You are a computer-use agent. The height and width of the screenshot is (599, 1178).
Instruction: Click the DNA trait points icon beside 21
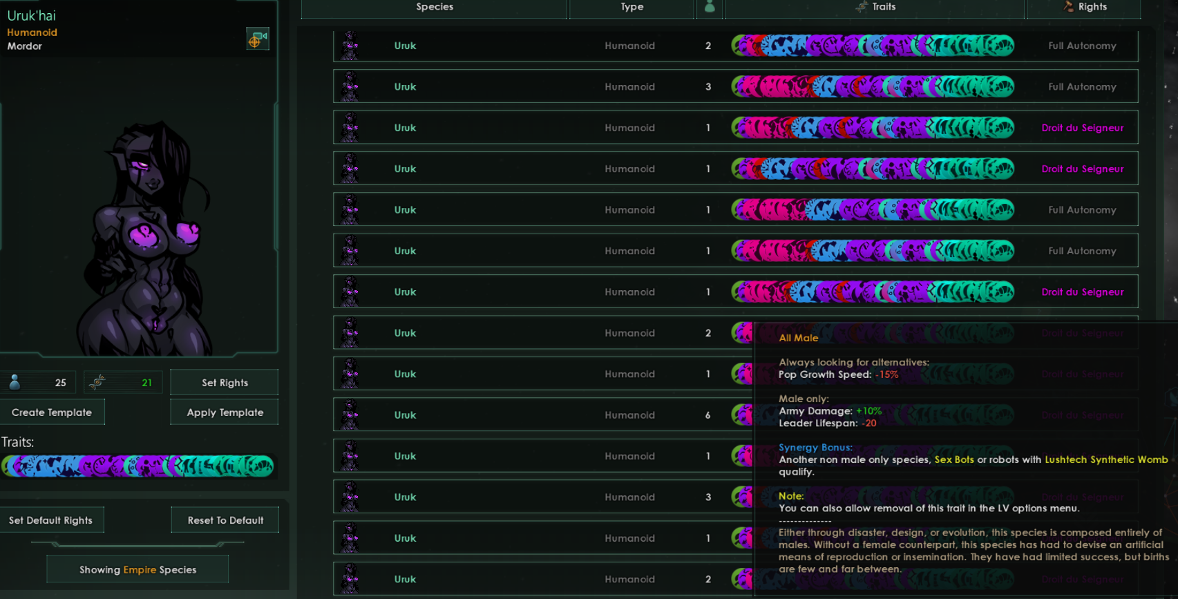point(97,382)
